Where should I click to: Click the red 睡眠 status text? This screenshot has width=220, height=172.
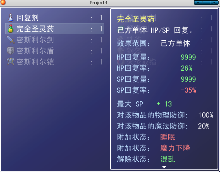(168, 137)
